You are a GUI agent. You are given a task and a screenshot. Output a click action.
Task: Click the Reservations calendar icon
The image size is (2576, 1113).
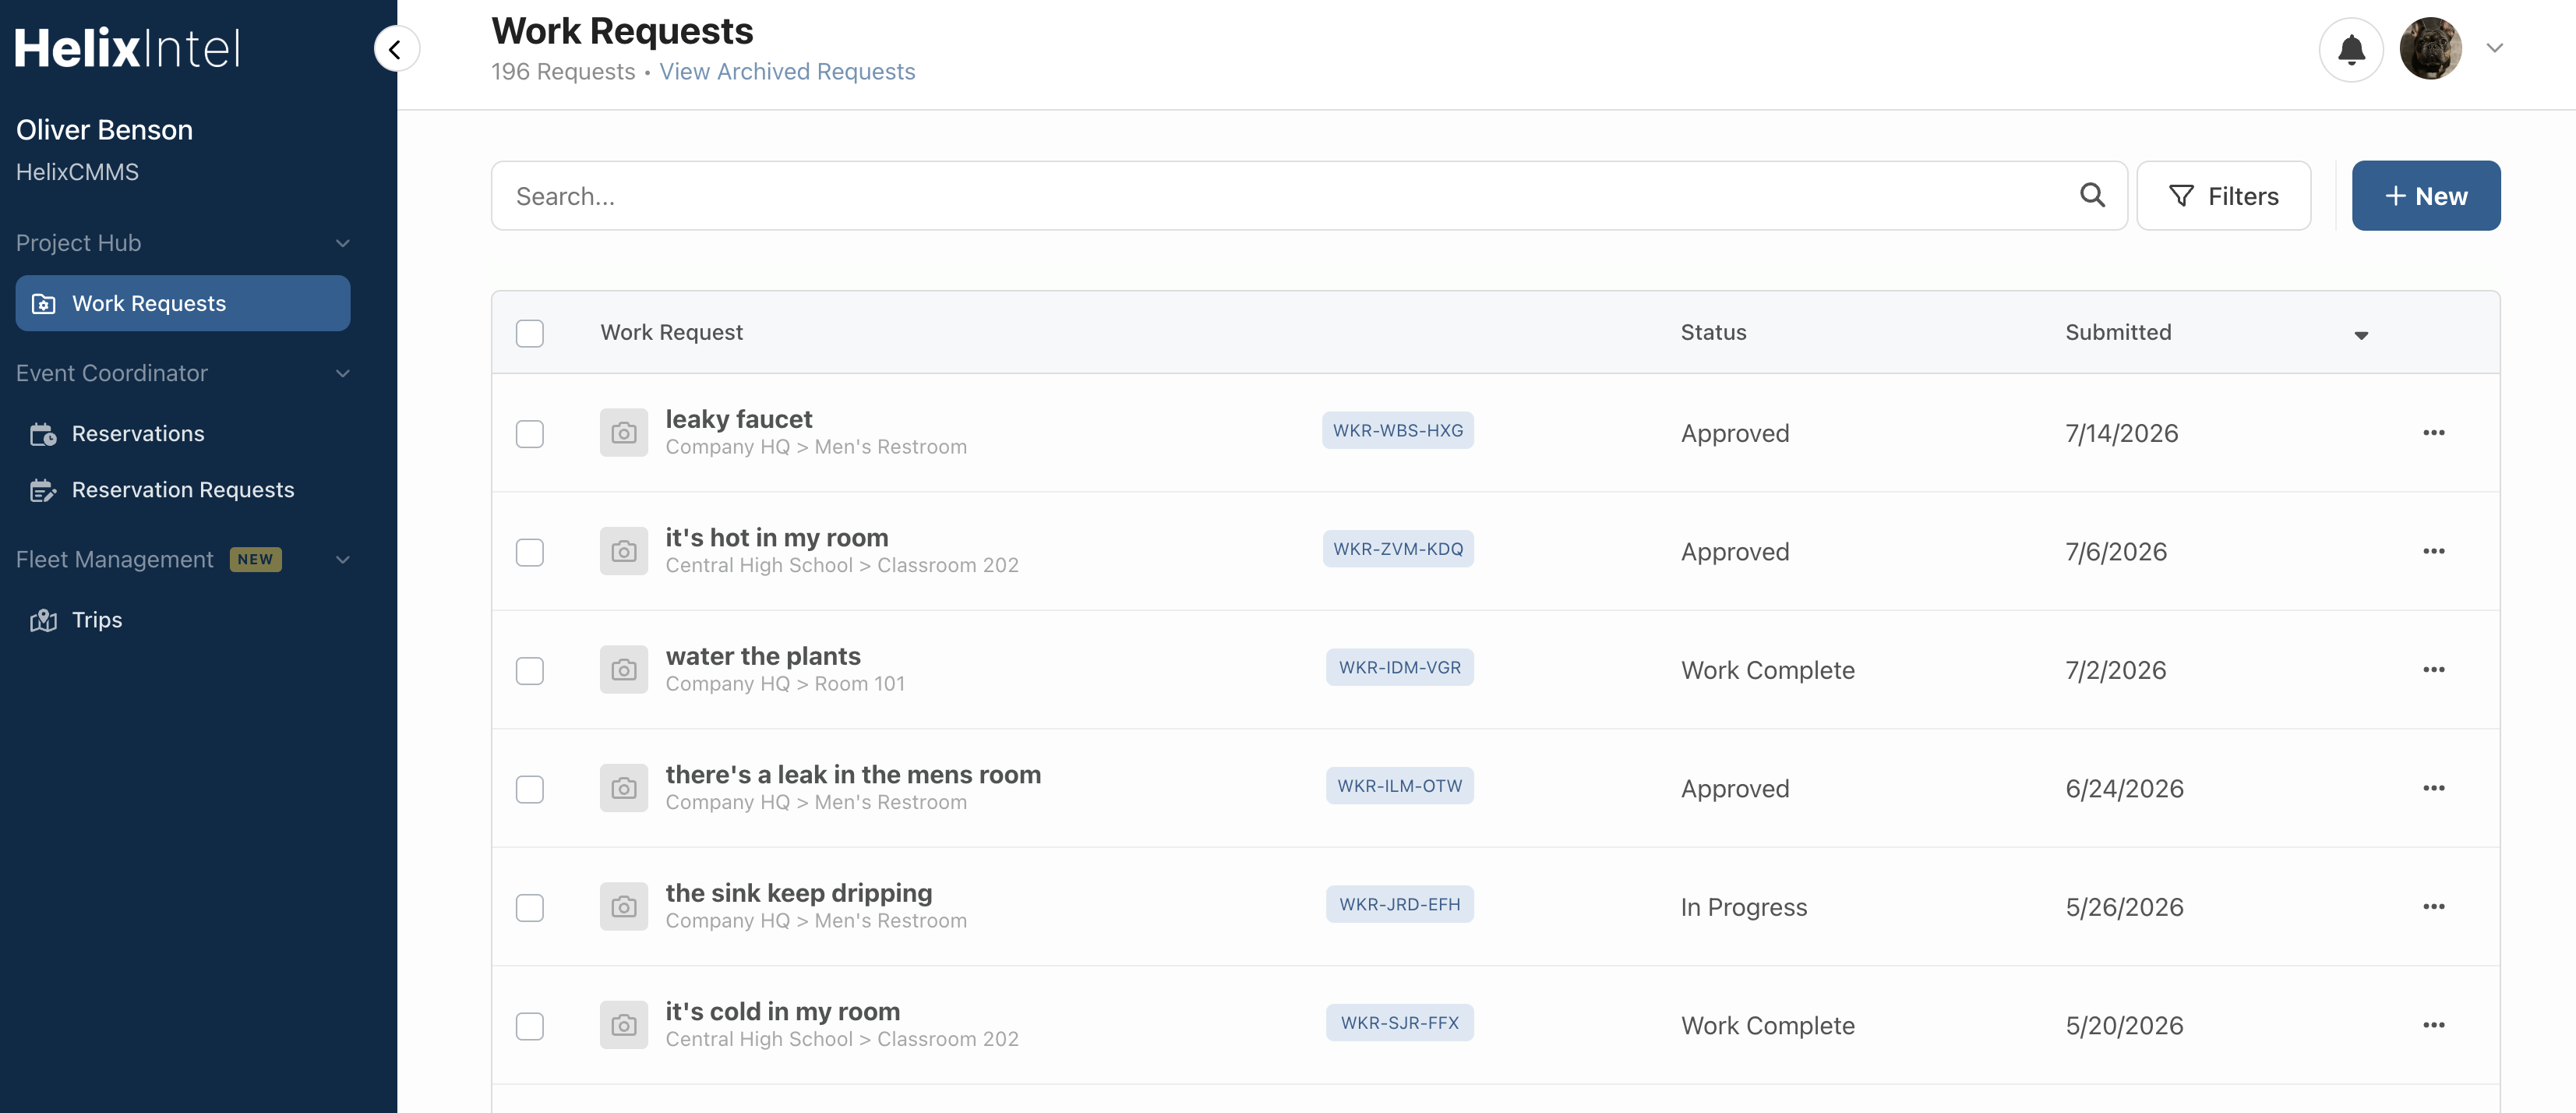click(x=43, y=434)
